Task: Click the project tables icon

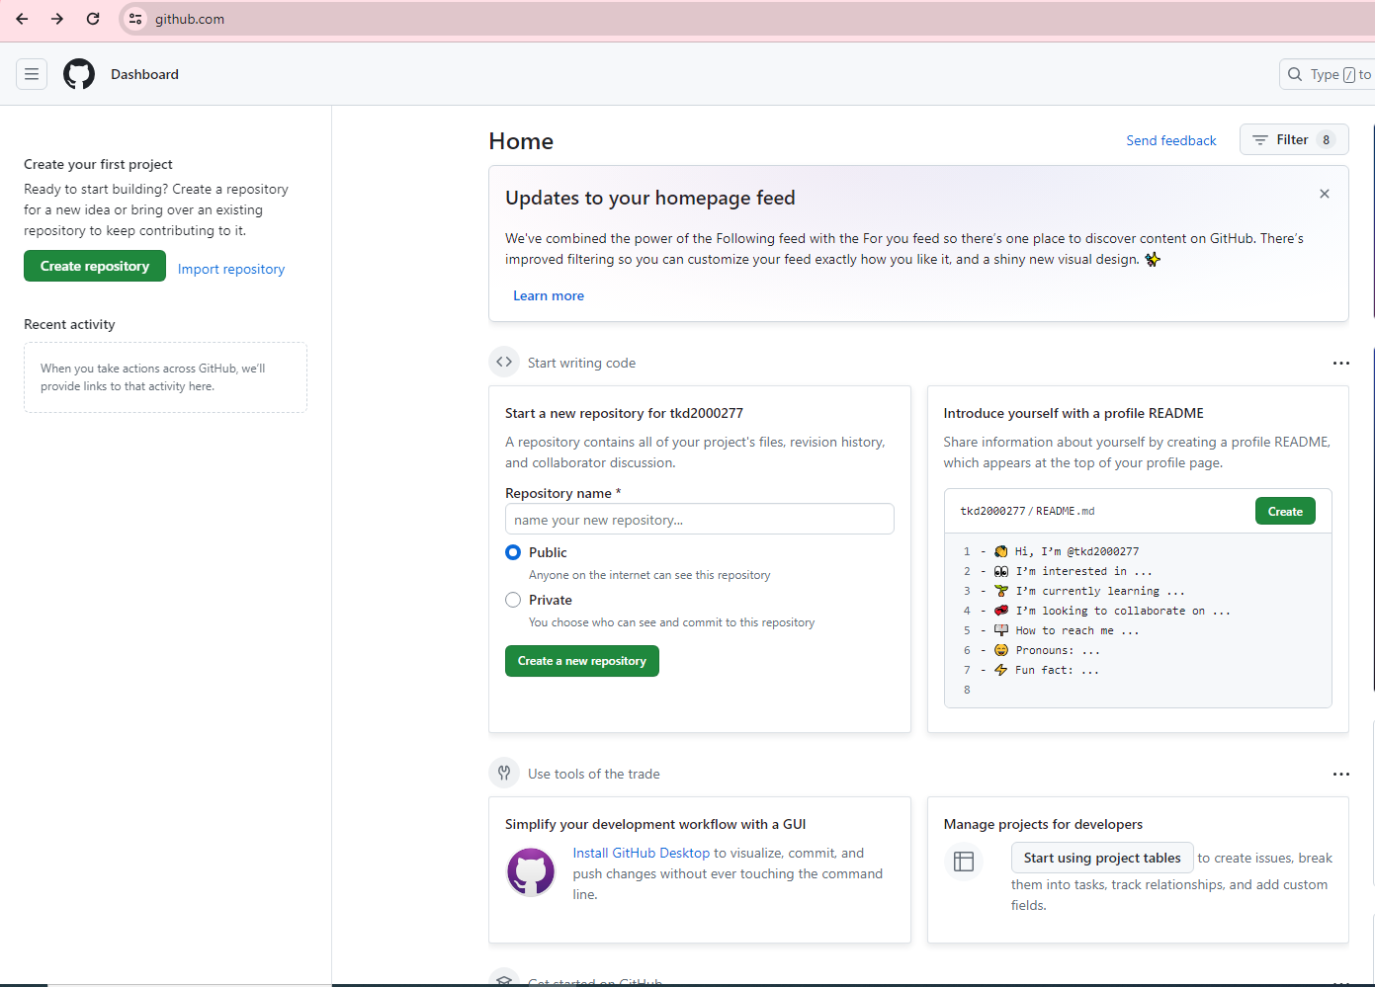Action: tap(964, 862)
